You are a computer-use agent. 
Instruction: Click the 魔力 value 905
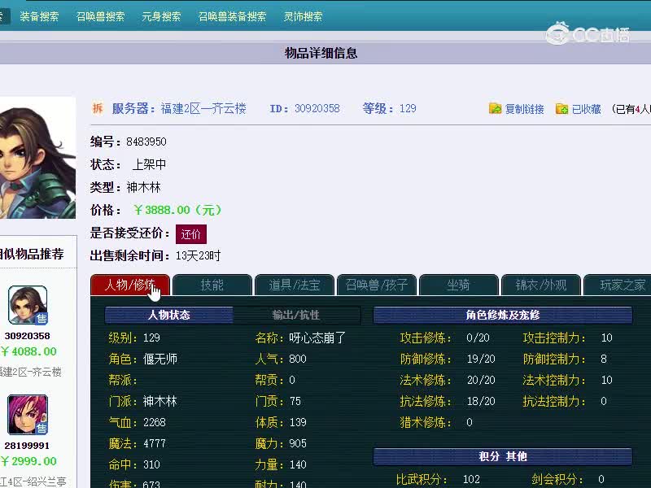(x=298, y=443)
